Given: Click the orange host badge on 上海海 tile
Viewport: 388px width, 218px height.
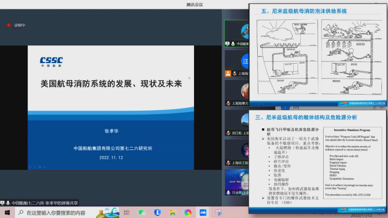Looking at the screenshot, I should pos(228,74).
